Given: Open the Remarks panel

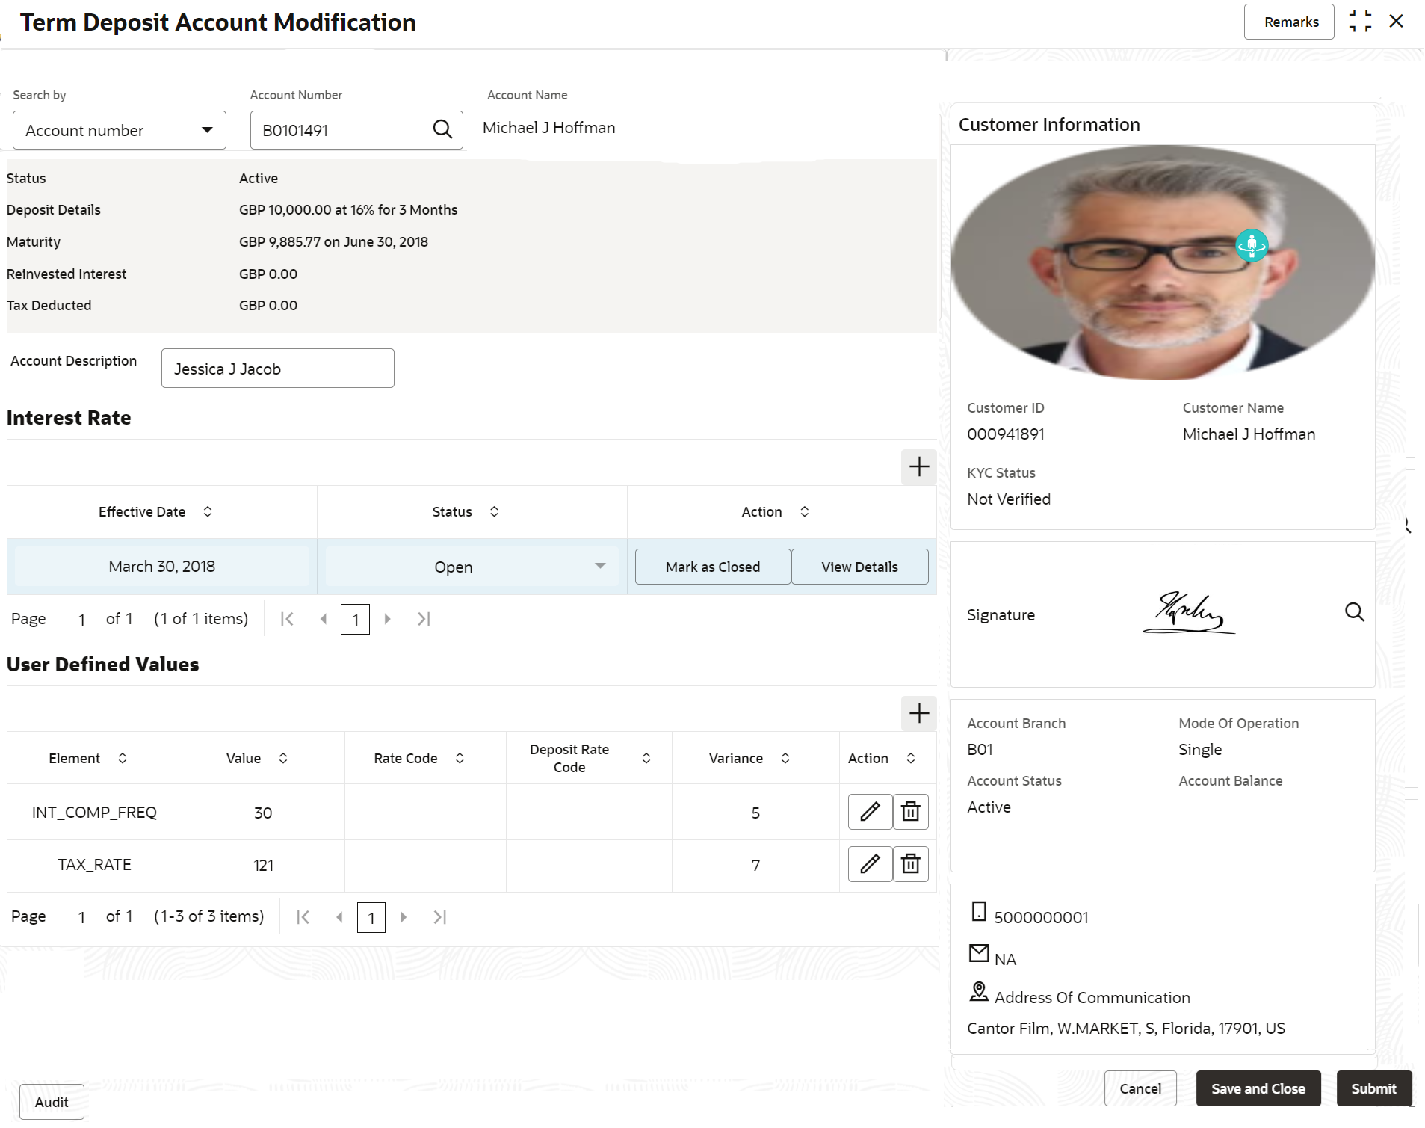Looking at the screenshot, I should 1290,22.
